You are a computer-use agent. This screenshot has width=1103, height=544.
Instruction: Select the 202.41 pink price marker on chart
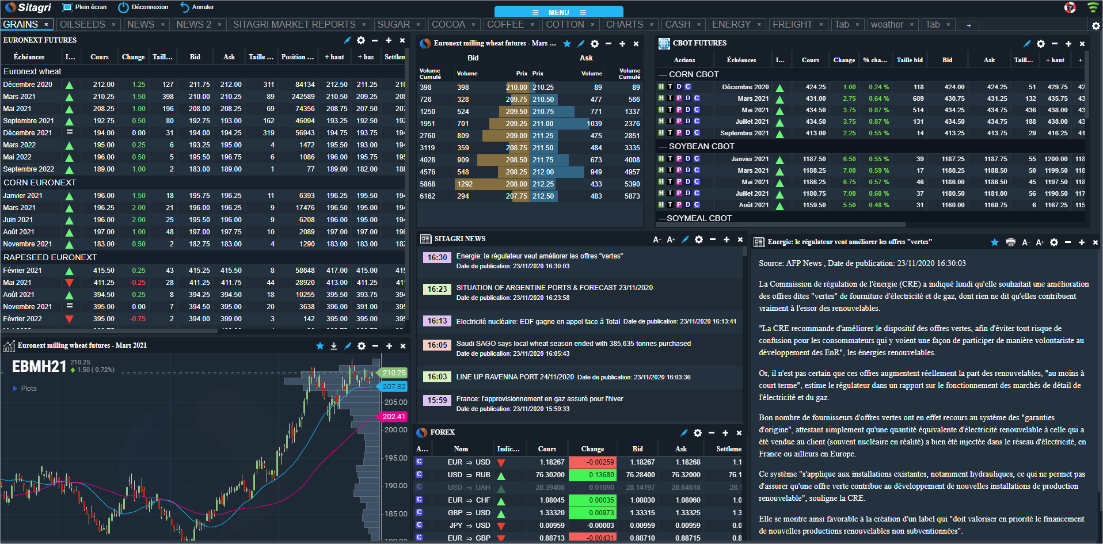click(x=394, y=416)
